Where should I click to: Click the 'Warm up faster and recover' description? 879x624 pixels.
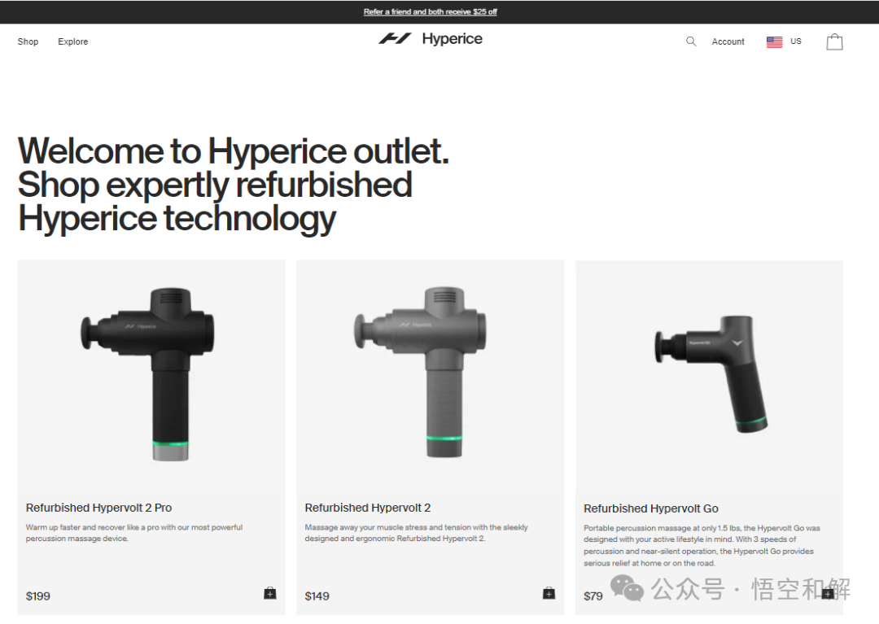click(134, 533)
